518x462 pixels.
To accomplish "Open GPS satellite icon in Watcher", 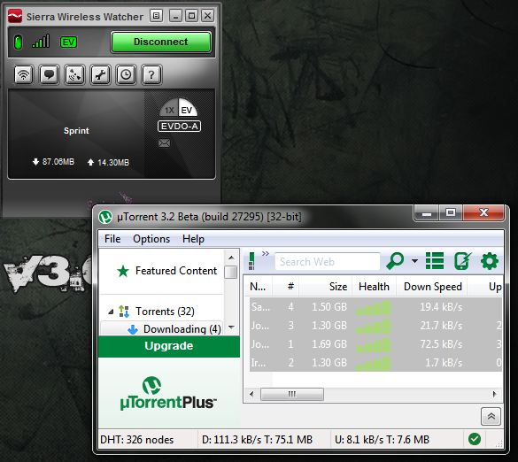I will [x=74, y=74].
